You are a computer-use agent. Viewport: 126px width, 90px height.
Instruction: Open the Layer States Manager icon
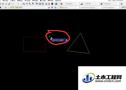(55, 7)
